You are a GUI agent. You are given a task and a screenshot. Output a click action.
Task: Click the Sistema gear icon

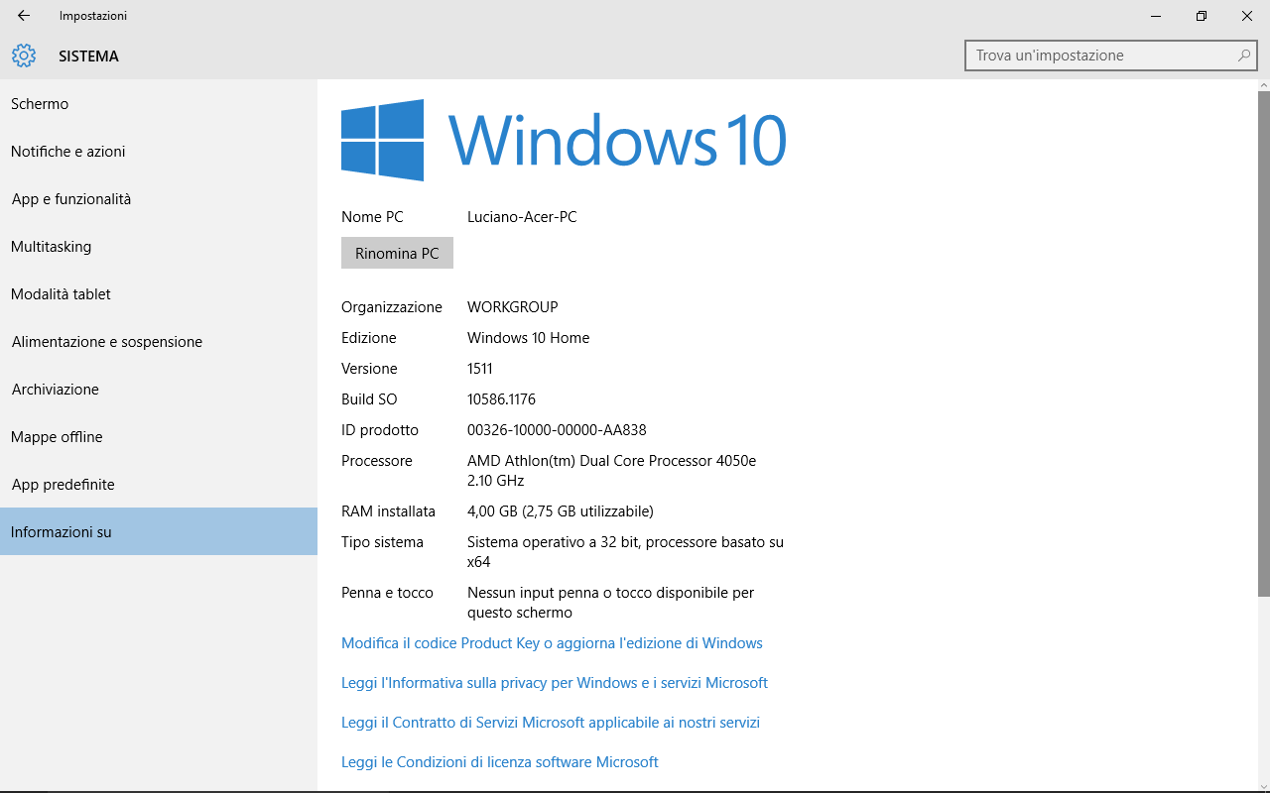(x=24, y=57)
